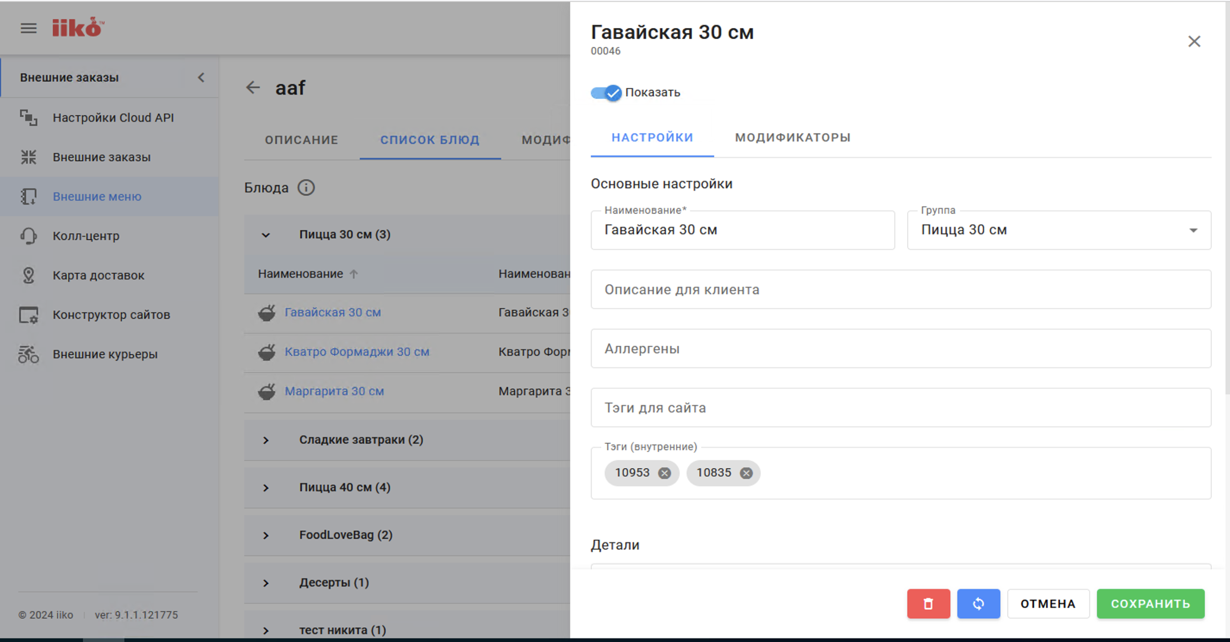Click the Отмена button
The image size is (1230, 642).
[x=1048, y=604]
